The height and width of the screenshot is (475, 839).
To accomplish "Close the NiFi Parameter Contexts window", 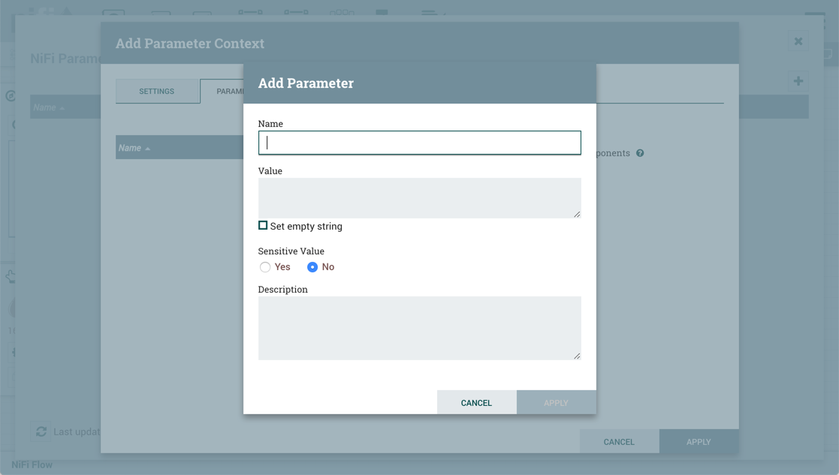I will click(x=798, y=41).
